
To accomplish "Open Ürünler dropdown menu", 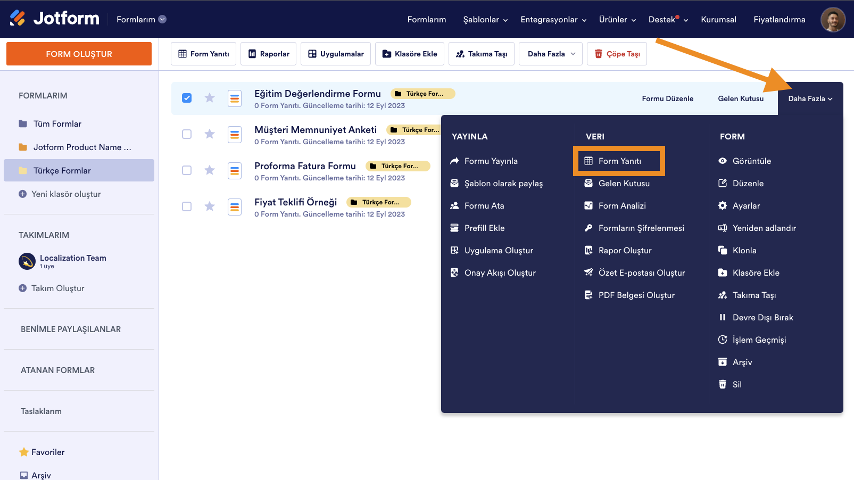I will point(617,20).
